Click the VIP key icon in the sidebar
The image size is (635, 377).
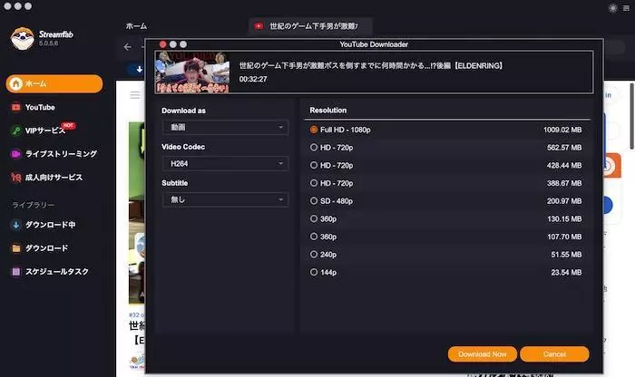15,130
